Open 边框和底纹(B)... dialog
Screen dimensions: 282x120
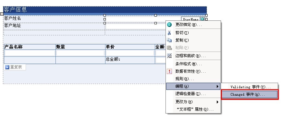pyautogui.click(x=193, y=56)
